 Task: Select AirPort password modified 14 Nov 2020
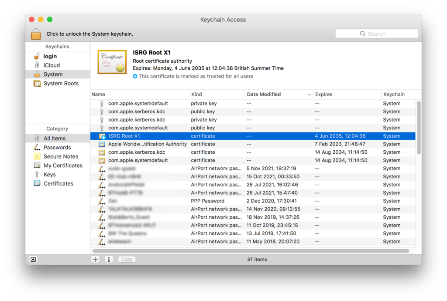[x=253, y=209]
